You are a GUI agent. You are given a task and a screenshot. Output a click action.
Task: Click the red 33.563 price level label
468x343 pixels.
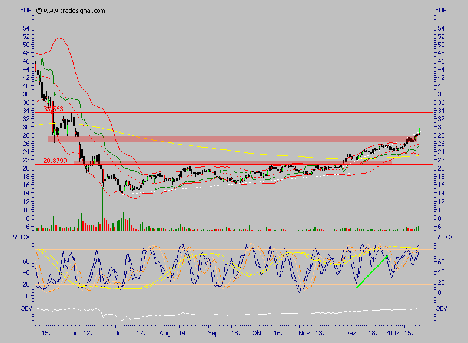(x=53, y=109)
